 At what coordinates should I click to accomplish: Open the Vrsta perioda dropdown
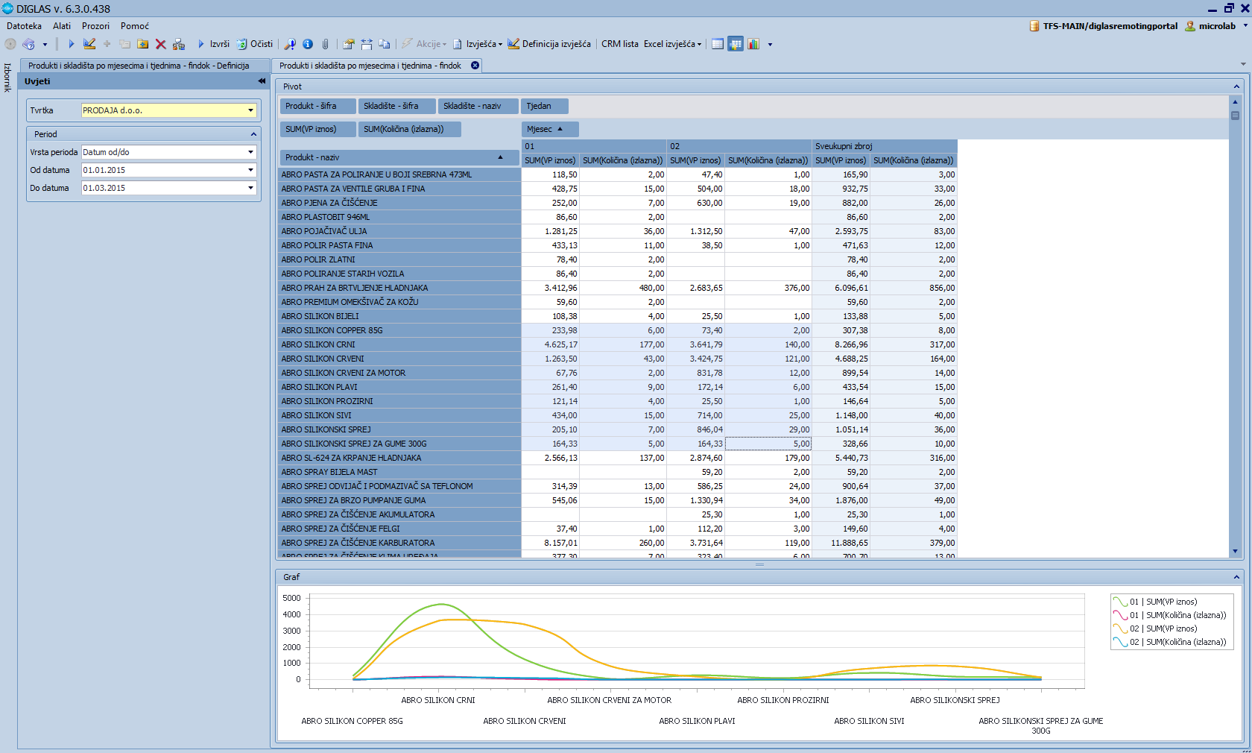point(250,152)
